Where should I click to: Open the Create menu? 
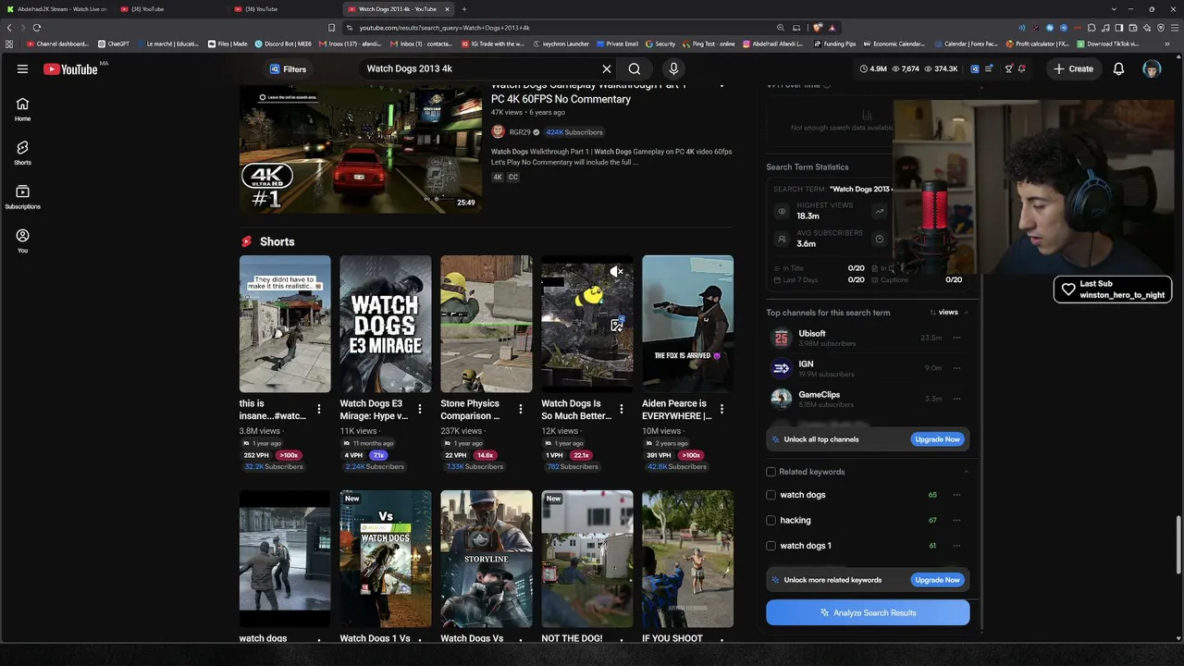tap(1074, 68)
